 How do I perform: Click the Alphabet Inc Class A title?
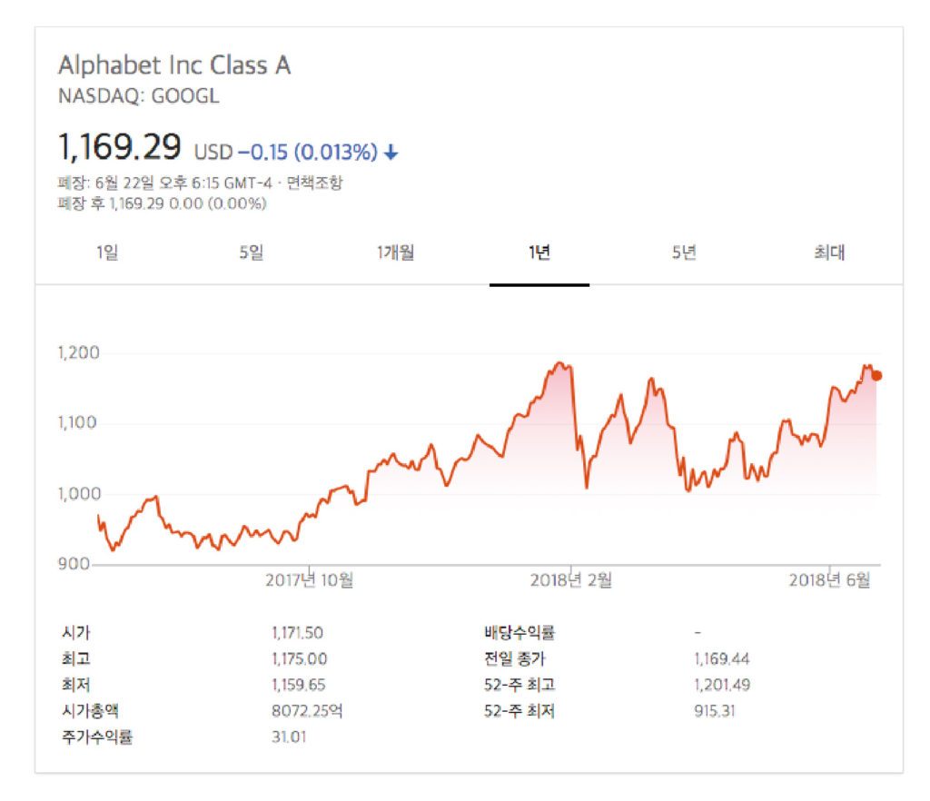(x=175, y=64)
